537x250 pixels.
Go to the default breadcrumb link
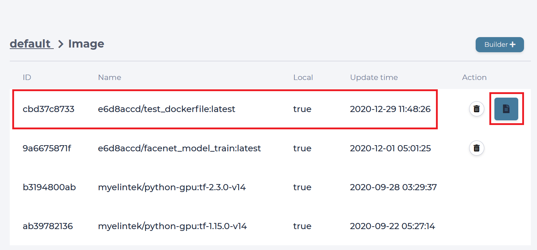(x=31, y=44)
